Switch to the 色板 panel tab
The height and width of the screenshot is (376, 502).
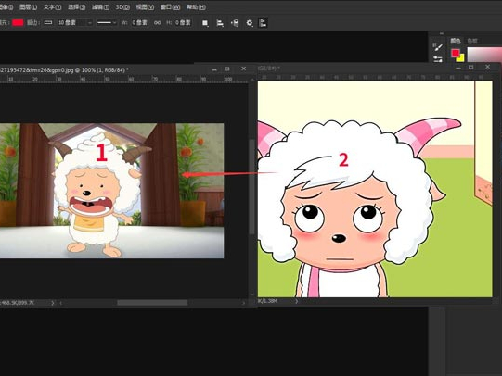click(472, 41)
